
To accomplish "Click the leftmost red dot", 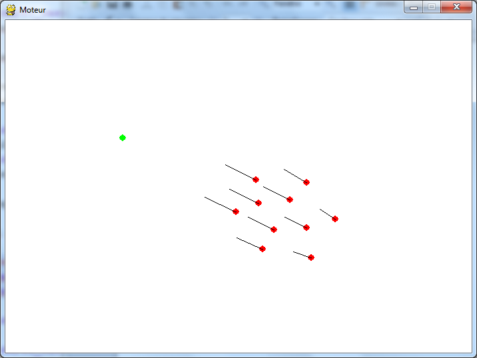I will tap(236, 212).
